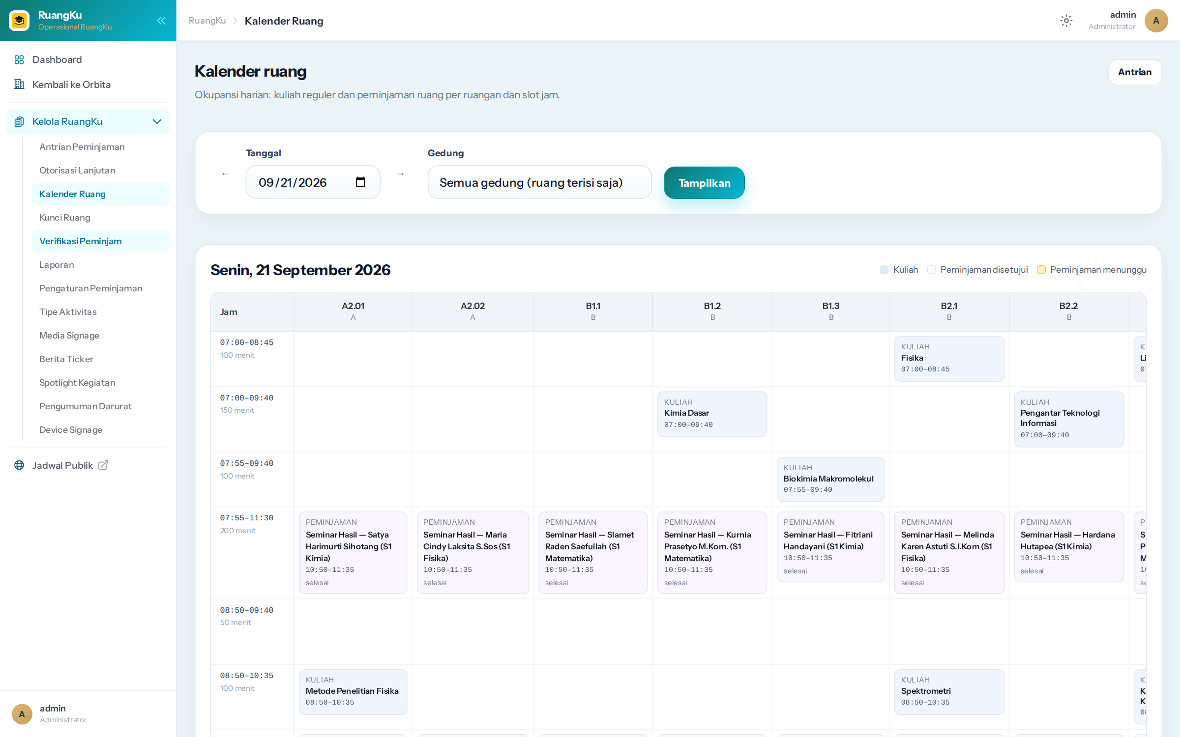Click the Dashboard link label
This screenshot has height=737, width=1180.
(x=57, y=59)
